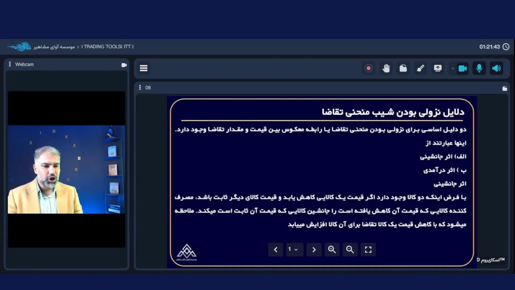Click the slide heading دلایل نزولی بودن شیب منحنی تقاضا
Image resolution: width=515 pixels, height=290 pixels.
(393, 112)
